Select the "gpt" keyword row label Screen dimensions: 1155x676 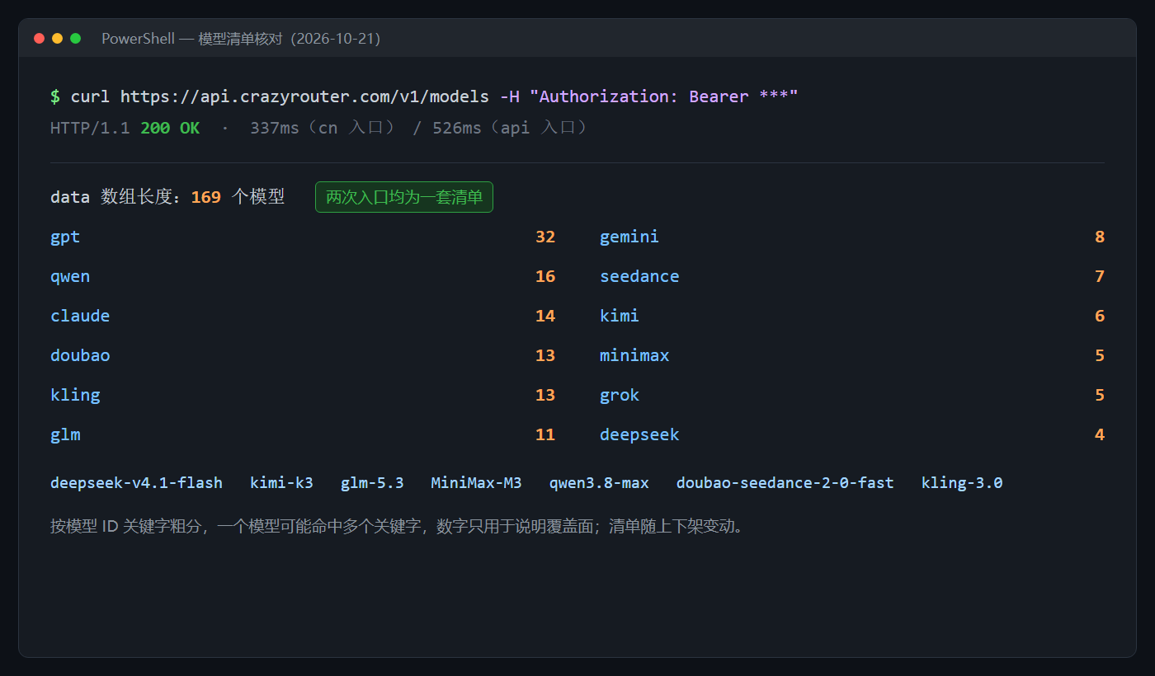click(x=65, y=237)
